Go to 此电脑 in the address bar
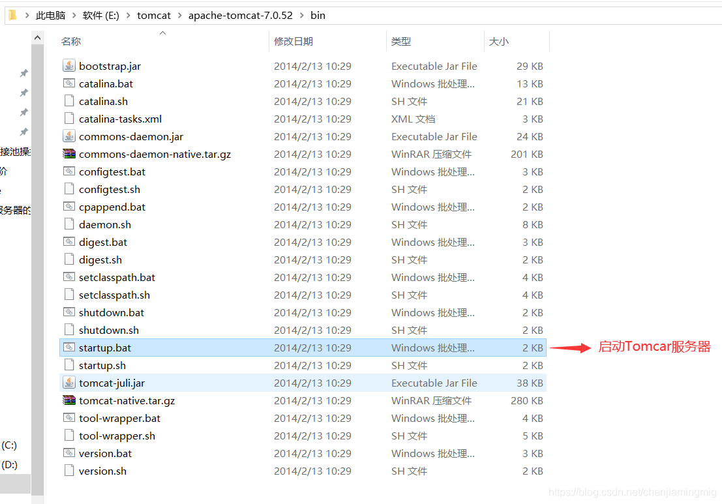Image resolution: width=722 pixels, height=504 pixels. (x=51, y=16)
